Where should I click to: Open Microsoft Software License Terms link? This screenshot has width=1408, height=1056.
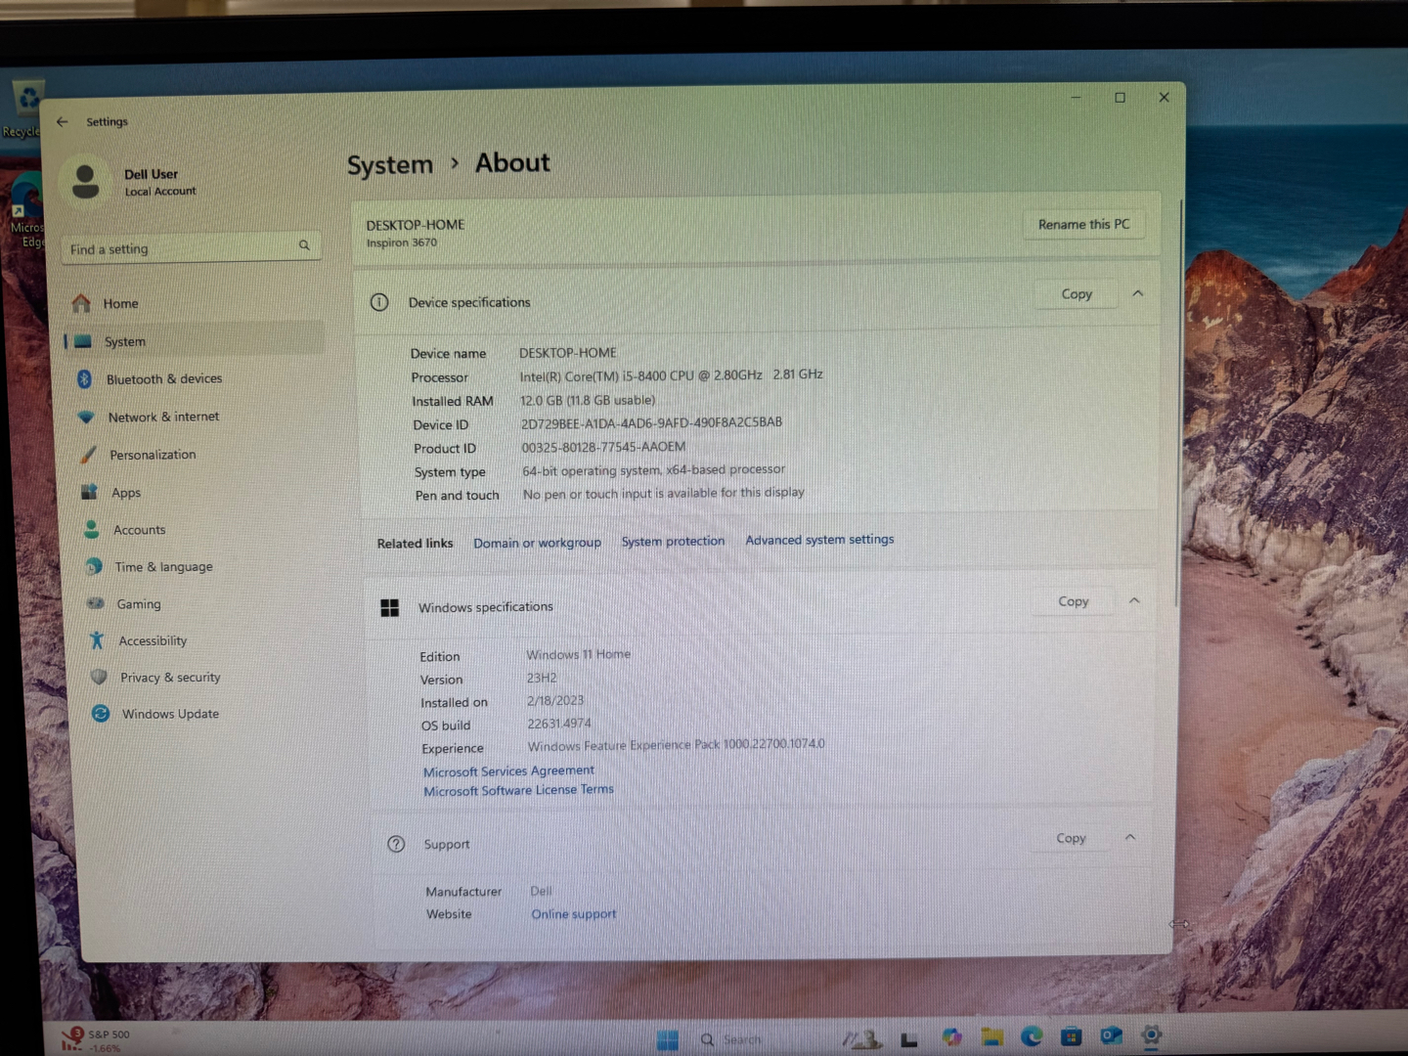click(x=518, y=790)
